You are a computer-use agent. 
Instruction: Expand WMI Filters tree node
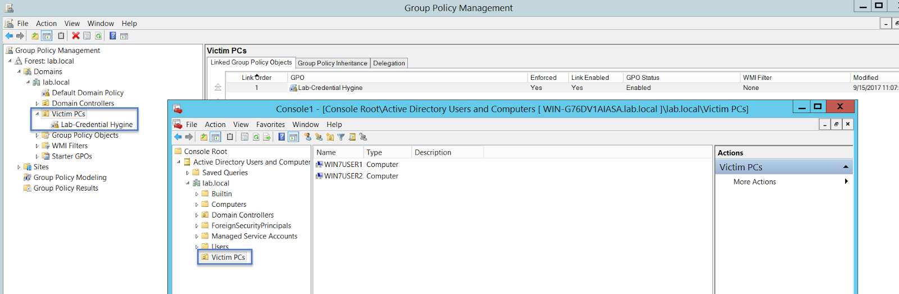(37, 146)
